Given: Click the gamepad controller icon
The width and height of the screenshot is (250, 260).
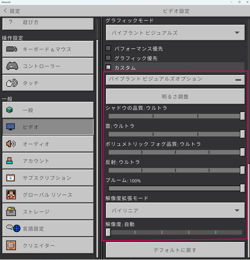Looking at the screenshot, I should (x=12, y=66).
